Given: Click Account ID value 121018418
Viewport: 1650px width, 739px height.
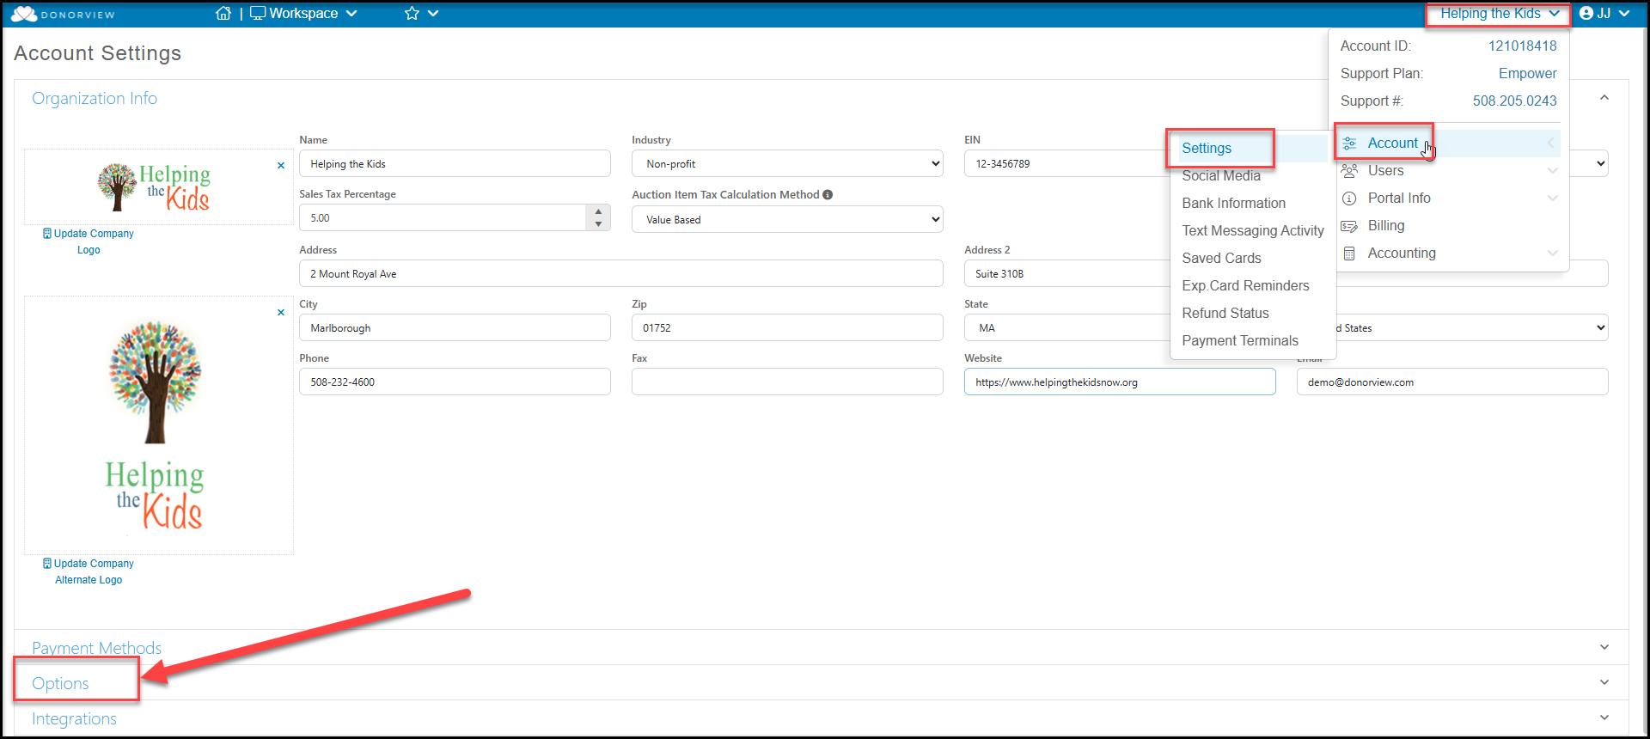Looking at the screenshot, I should point(1522,46).
